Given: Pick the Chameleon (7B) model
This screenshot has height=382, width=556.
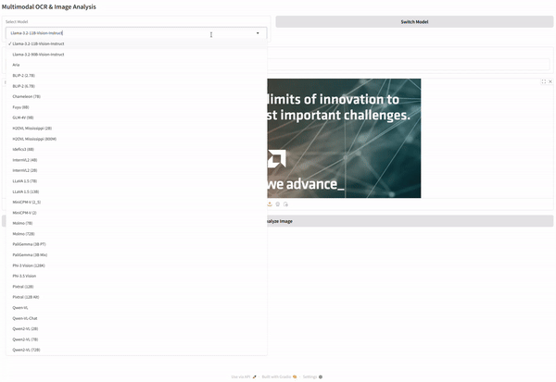Looking at the screenshot, I should click(27, 96).
